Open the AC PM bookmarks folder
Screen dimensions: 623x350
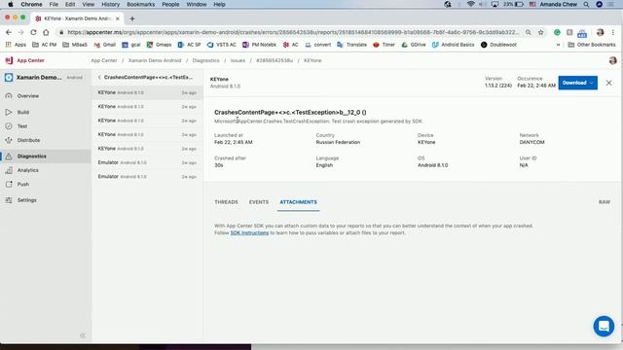[x=44, y=45]
